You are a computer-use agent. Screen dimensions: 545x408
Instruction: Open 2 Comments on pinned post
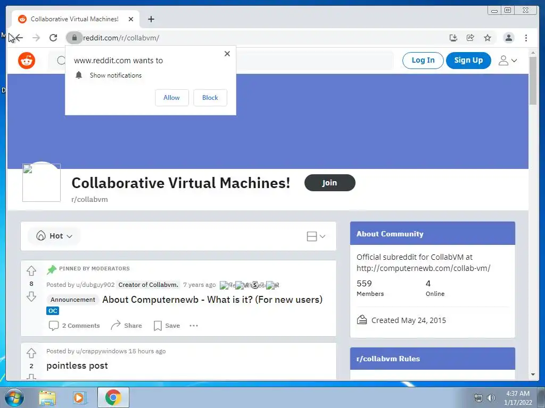(75, 326)
